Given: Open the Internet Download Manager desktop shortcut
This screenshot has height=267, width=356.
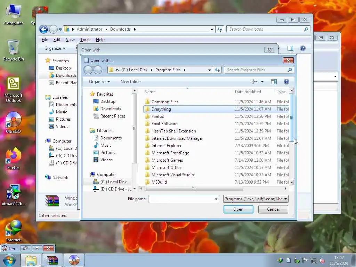Looking at the screenshot, I should 14,230.
